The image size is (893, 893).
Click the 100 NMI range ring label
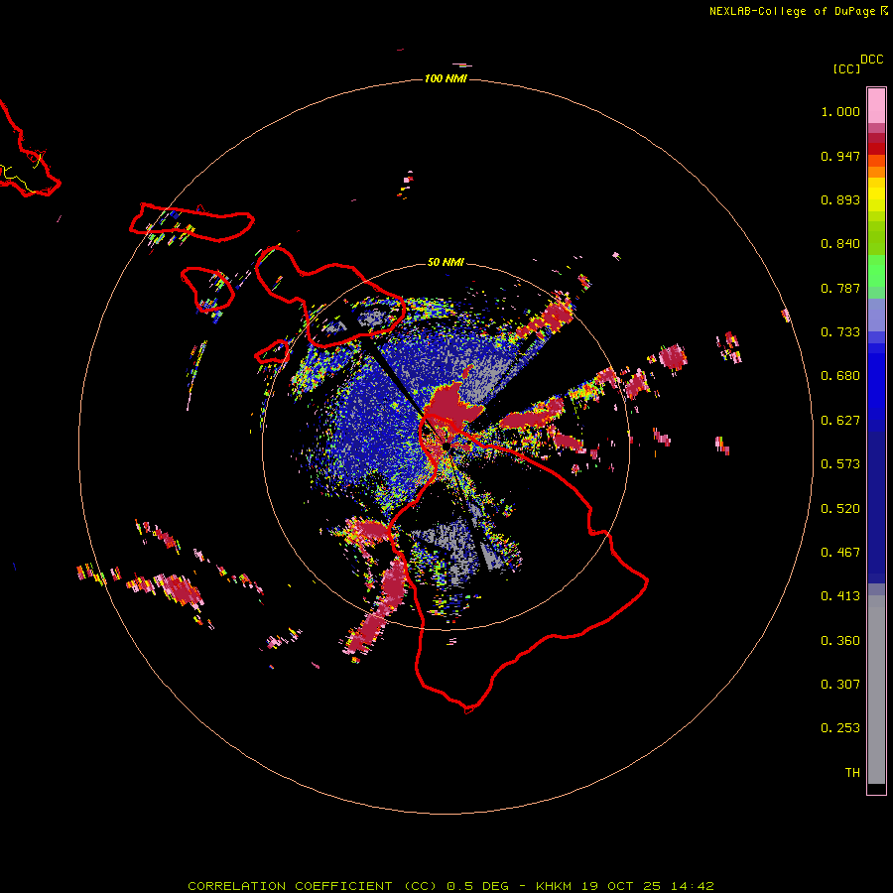(x=446, y=78)
